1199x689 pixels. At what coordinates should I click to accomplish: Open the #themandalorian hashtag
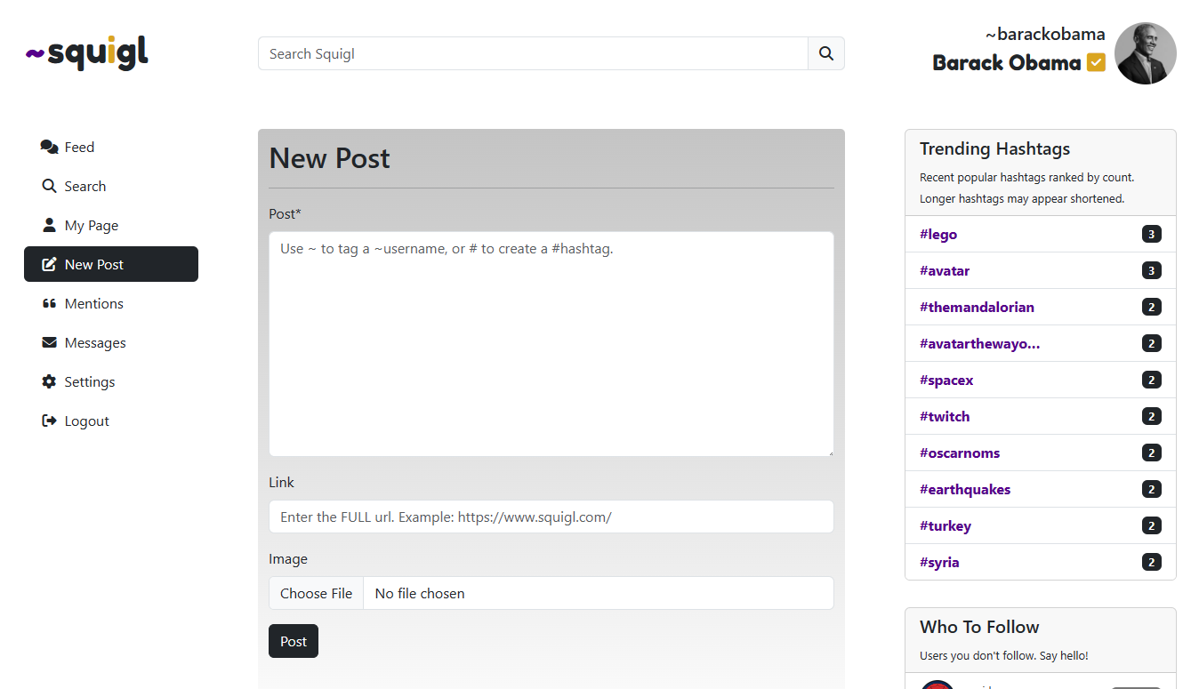(977, 307)
